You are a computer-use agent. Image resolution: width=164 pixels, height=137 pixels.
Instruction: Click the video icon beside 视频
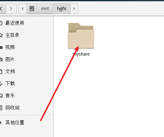1,47
